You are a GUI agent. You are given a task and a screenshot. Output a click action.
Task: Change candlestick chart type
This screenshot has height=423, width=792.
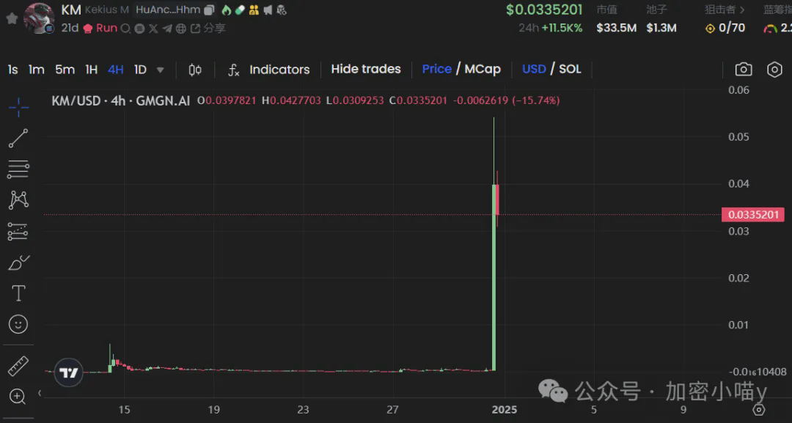[195, 70]
